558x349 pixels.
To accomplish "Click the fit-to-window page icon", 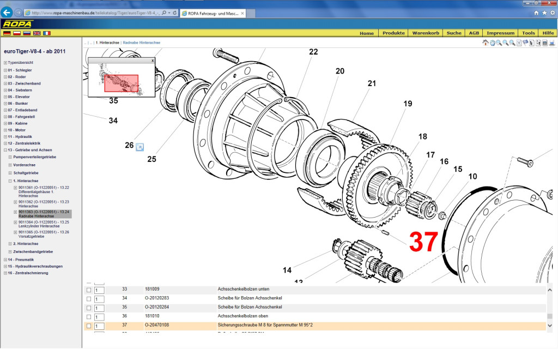I will [519, 43].
